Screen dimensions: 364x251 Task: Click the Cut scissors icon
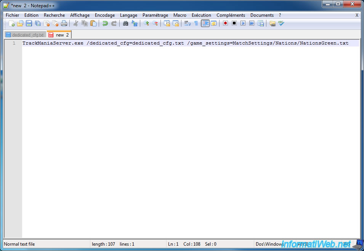click(x=76, y=23)
